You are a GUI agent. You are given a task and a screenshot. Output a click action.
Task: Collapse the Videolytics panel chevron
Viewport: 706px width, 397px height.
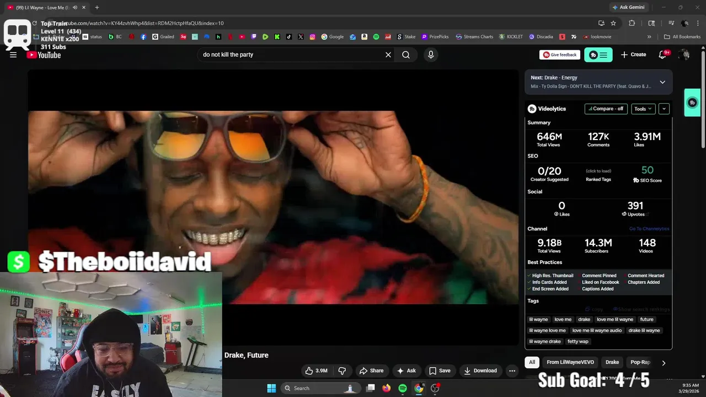(664, 109)
